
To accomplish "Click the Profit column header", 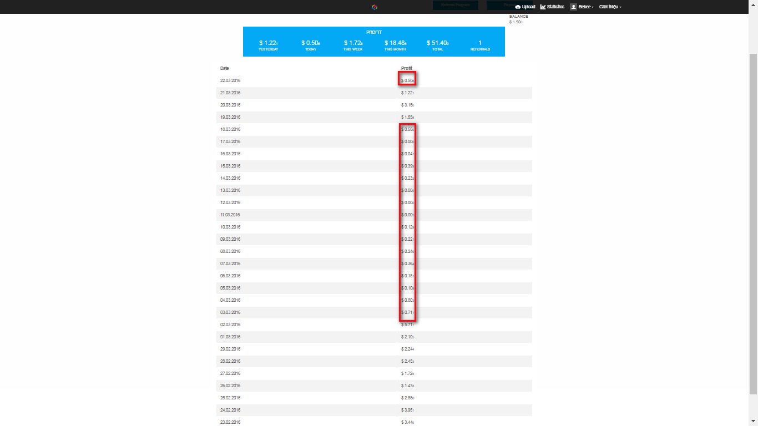I will point(407,68).
